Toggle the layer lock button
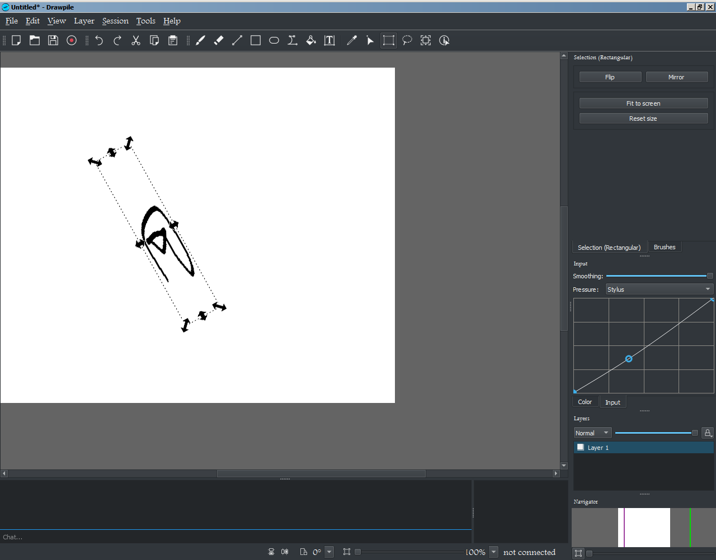Image resolution: width=716 pixels, height=560 pixels. click(708, 433)
